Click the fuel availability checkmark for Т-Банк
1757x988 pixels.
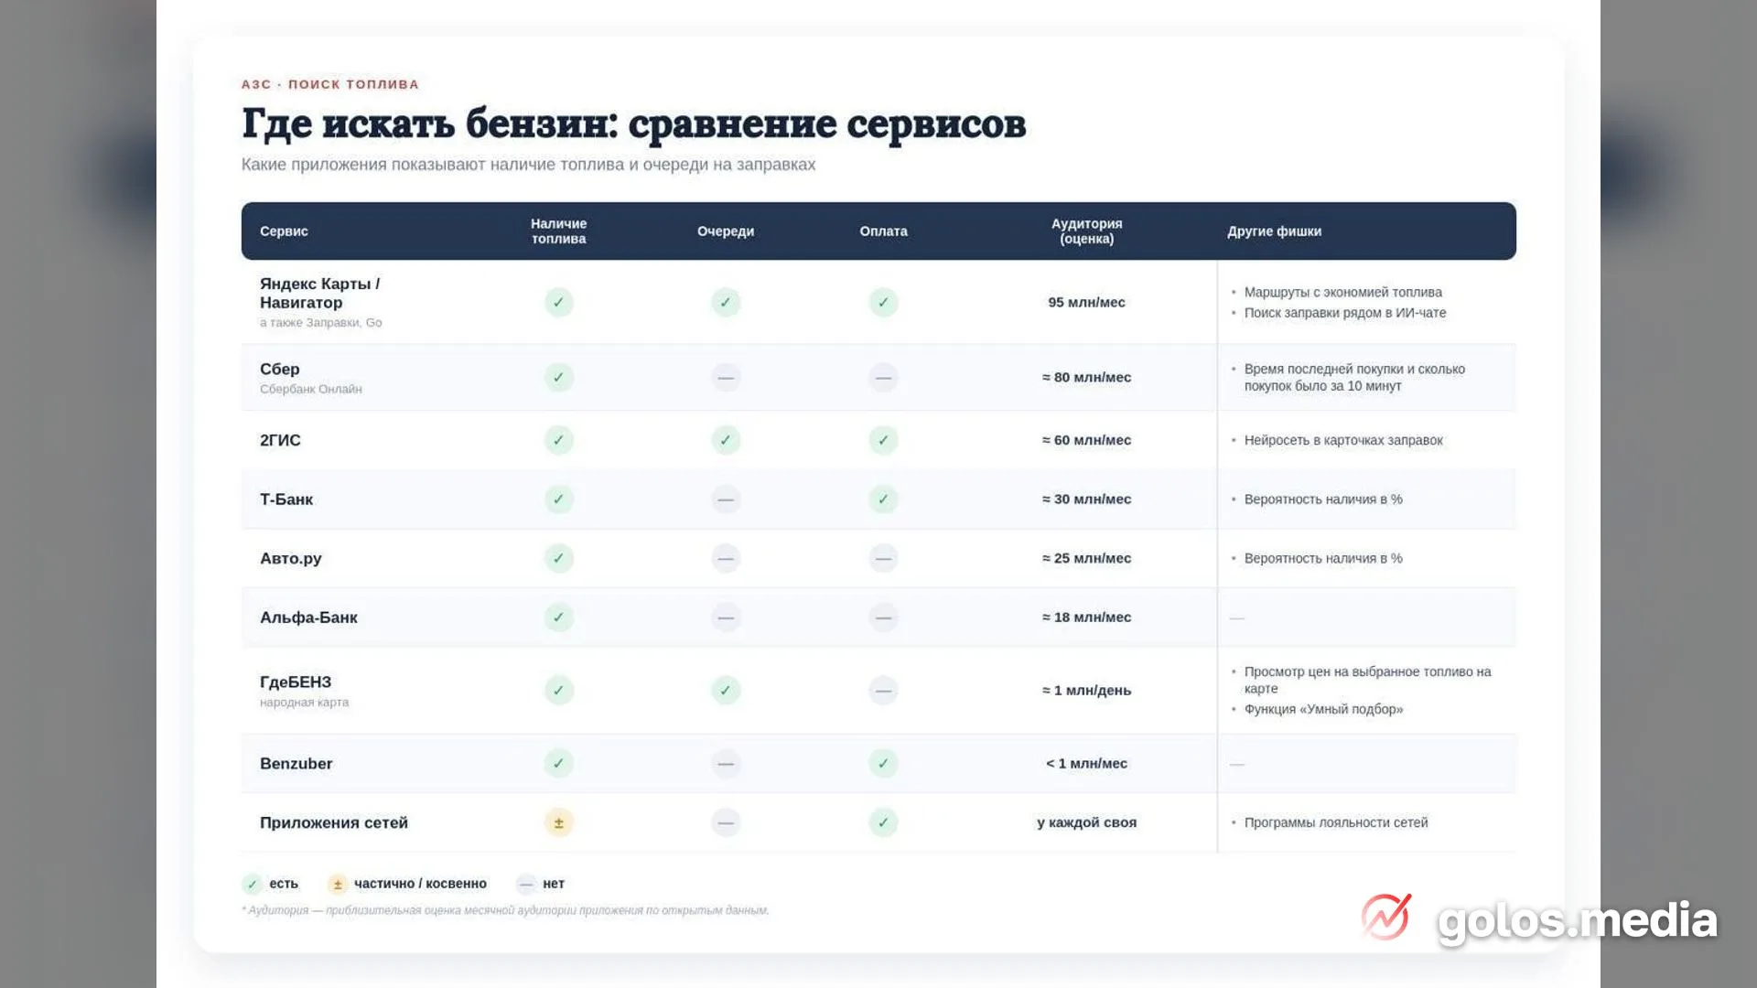click(558, 499)
